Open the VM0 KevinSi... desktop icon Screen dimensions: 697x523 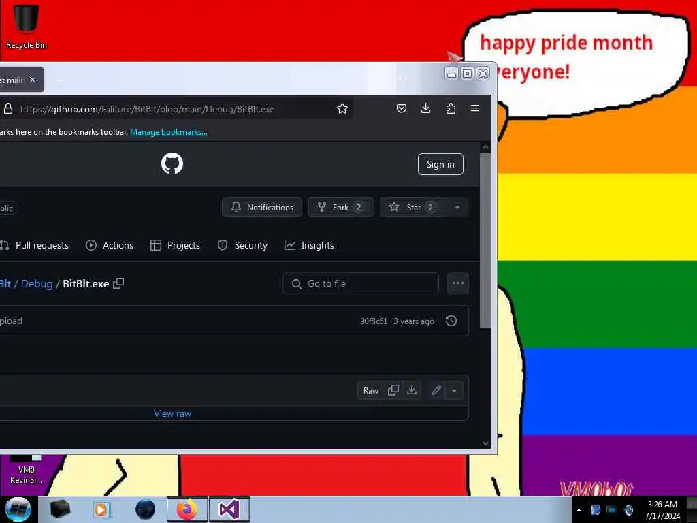[26, 470]
